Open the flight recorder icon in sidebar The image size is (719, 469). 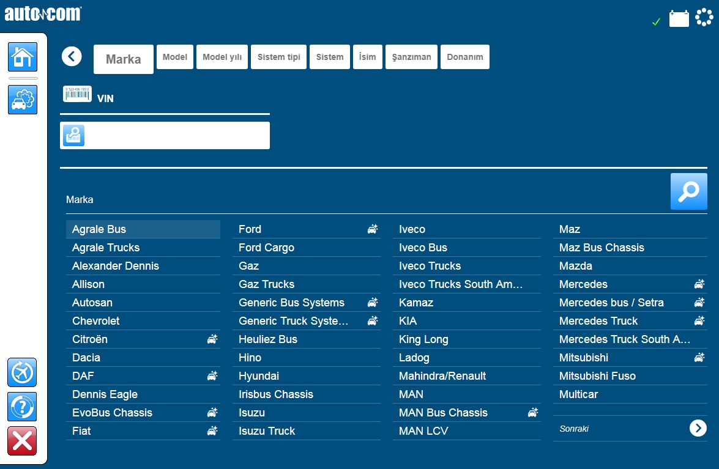[23, 372]
